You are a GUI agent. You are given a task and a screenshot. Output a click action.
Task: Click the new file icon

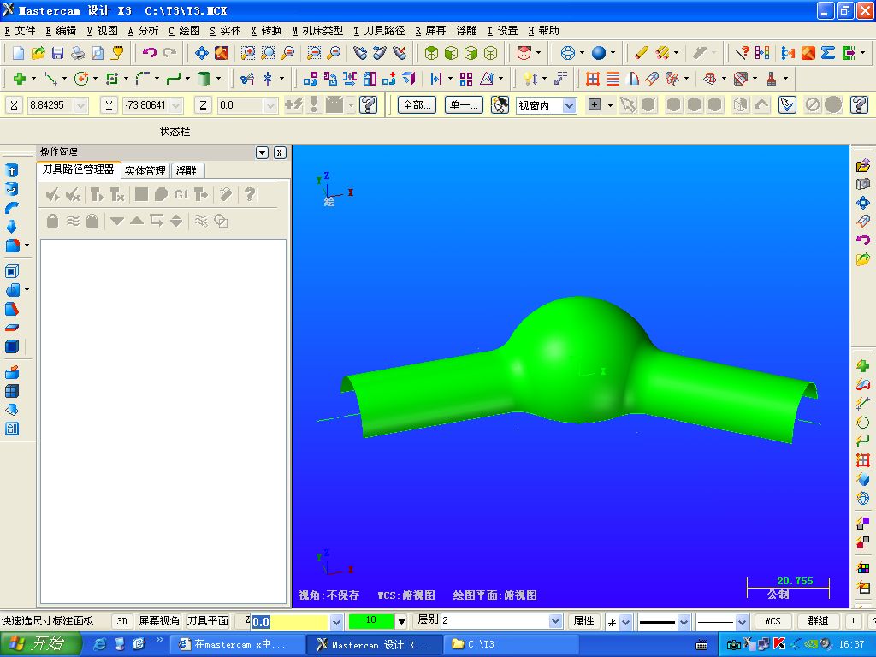(18, 53)
